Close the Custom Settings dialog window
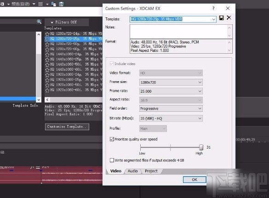Screen dimensions: 269x198 (x=228, y=8)
